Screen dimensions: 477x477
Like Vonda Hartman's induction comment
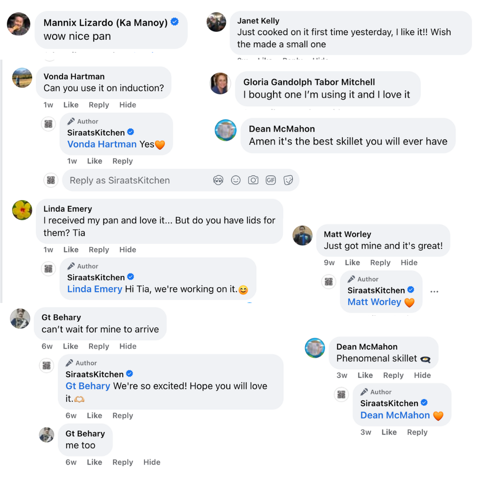(71, 105)
